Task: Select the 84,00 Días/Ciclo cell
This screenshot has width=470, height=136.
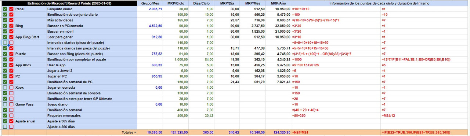Action: [x=202, y=59]
